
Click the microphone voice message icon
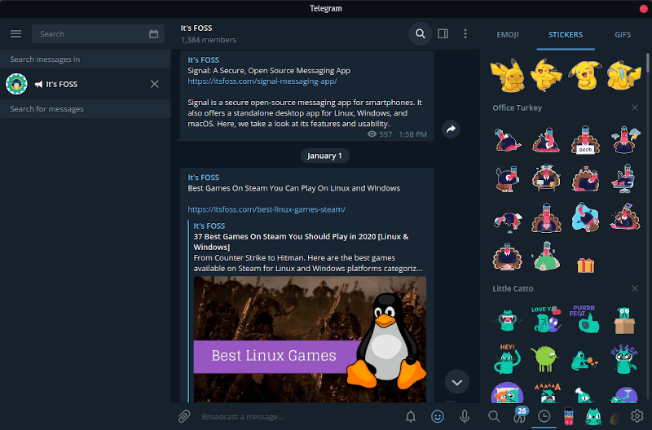465,416
